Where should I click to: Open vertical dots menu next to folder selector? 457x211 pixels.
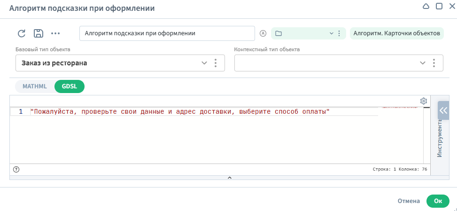pos(339,33)
